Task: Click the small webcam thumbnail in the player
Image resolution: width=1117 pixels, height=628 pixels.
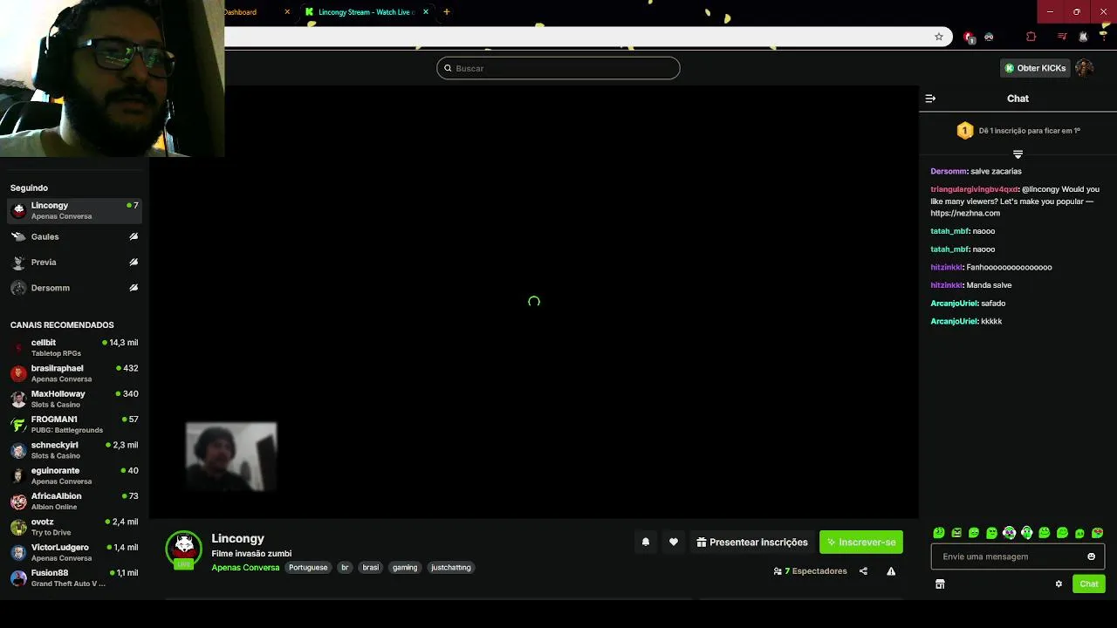Action: [x=231, y=457]
